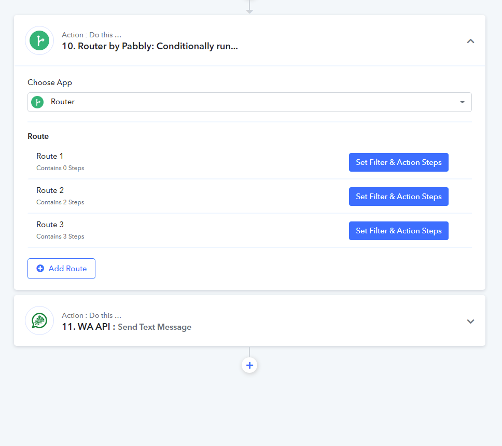This screenshot has width=502, height=446.
Task: Click the 'Contains 2 Steps' text
Action: coord(60,202)
